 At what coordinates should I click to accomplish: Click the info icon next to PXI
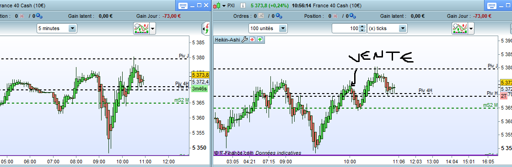(x=243, y=5)
